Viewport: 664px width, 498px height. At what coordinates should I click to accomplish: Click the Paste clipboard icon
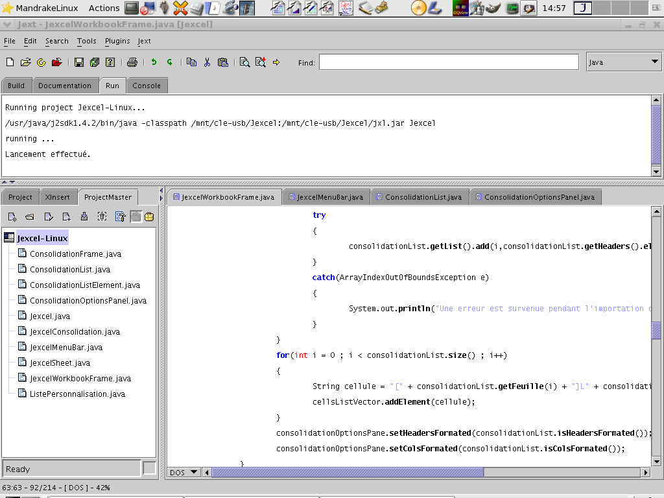(223, 62)
